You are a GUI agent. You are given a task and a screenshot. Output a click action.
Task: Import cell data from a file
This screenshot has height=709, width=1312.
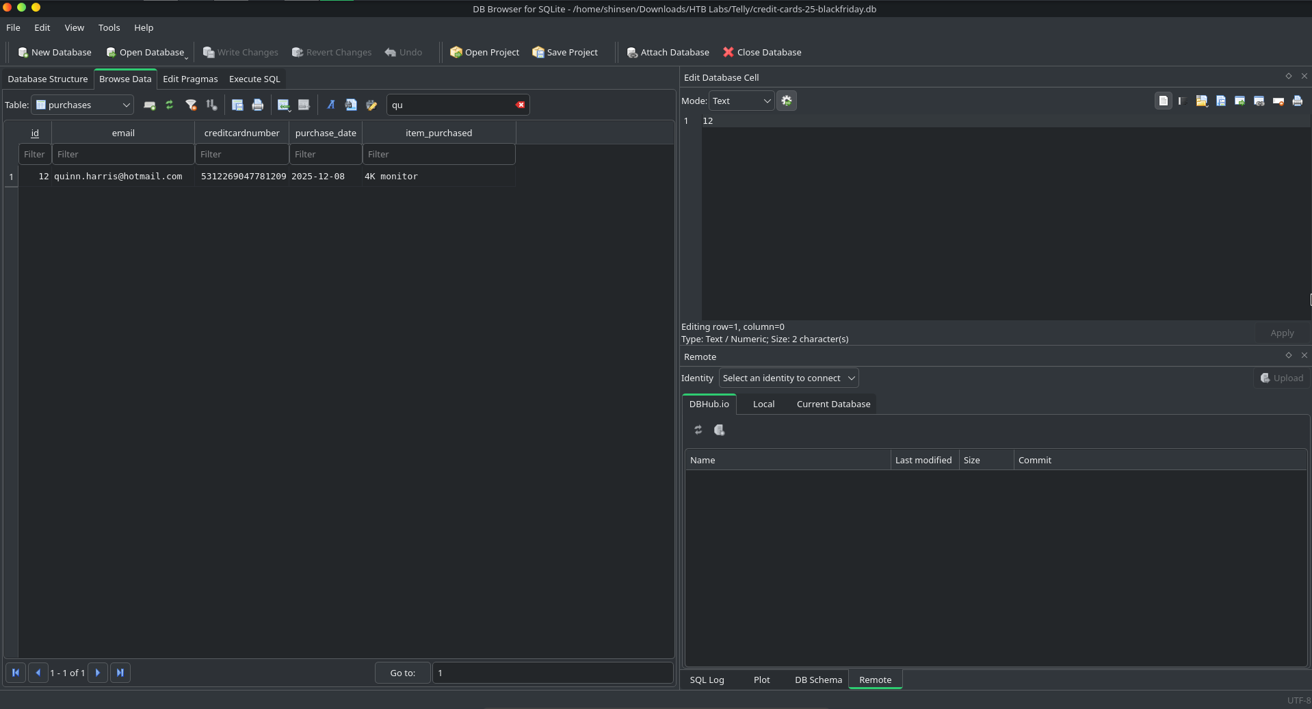(1203, 101)
